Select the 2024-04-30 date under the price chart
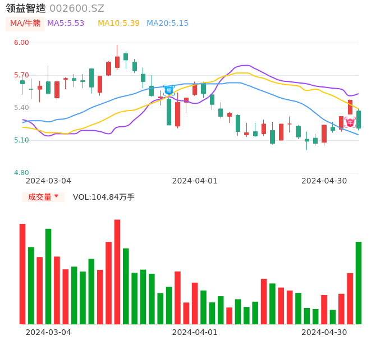Image resolution: width=385 pixels, height=340 pixels. point(324,181)
